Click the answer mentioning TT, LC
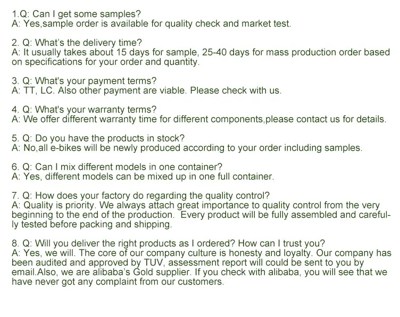Viewport: 400px width, 317px height. click(146, 91)
